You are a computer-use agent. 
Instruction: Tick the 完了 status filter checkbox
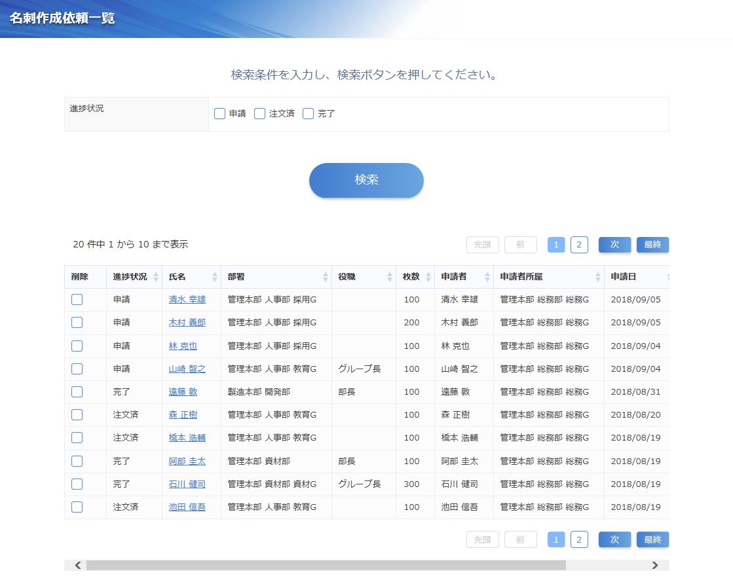[x=309, y=114]
